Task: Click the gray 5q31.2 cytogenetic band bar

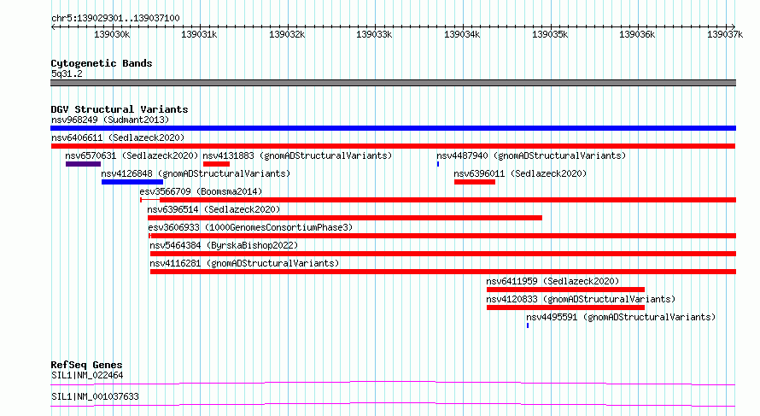Action: [393, 83]
